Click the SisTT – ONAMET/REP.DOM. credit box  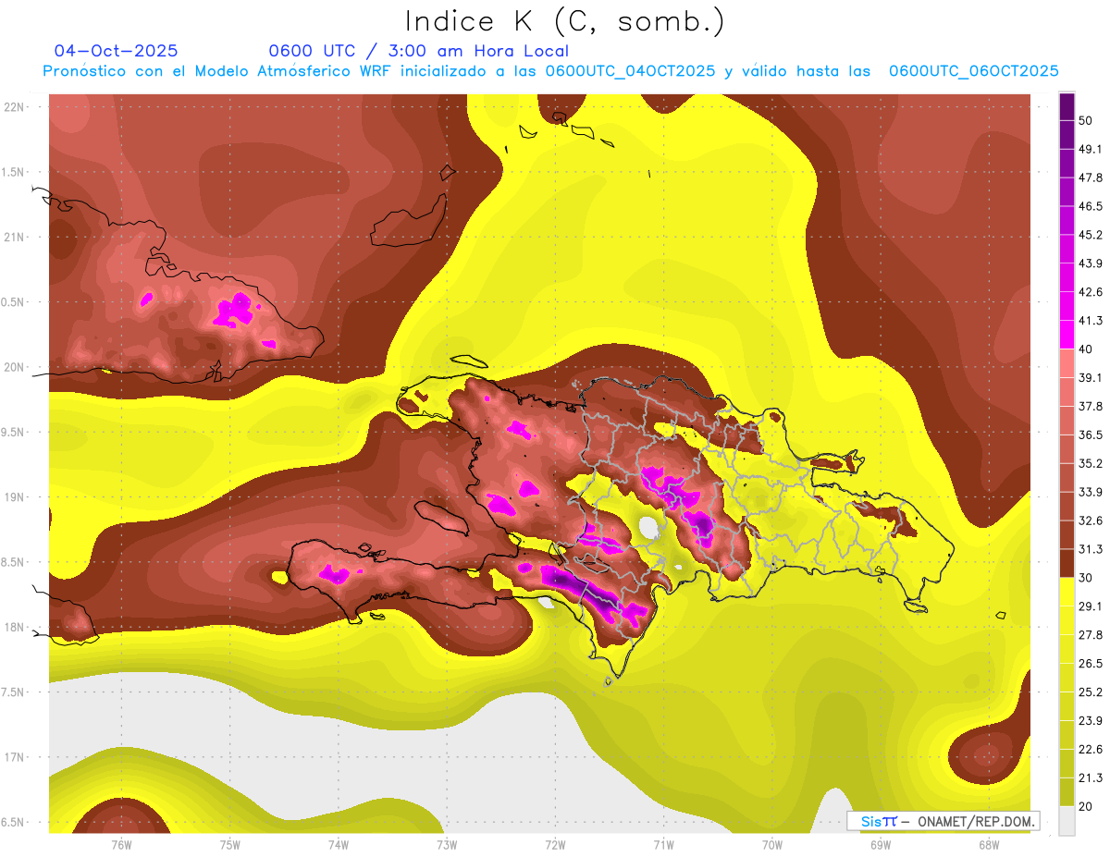pyautogui.click(x=943, y=821)
